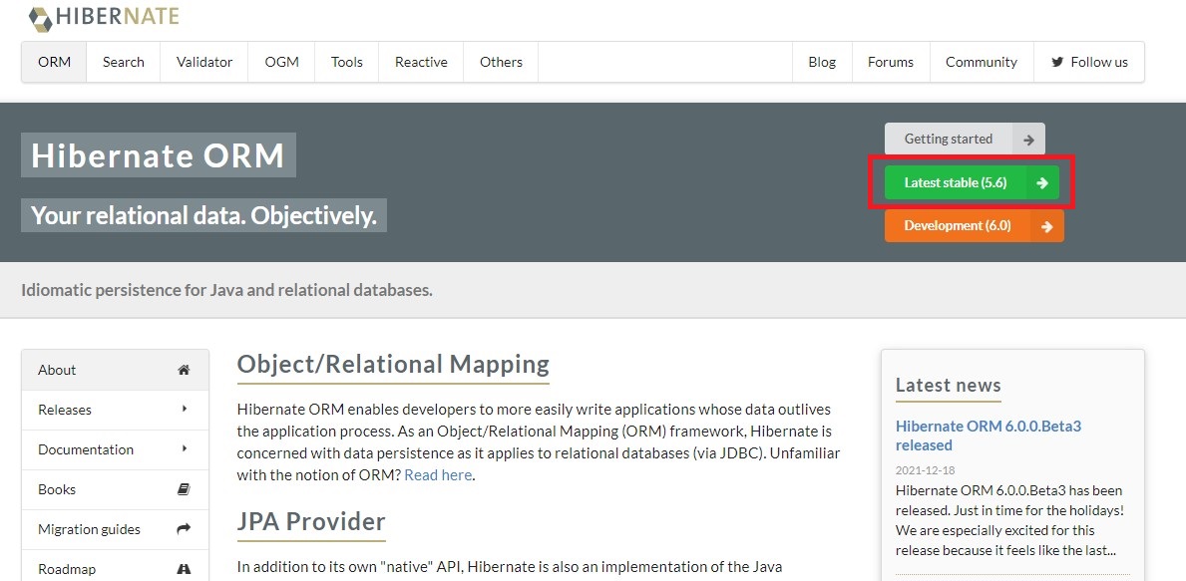Expand the Releases sidebar submenu
Screen dimensions: 1186x581
[115, 410]
